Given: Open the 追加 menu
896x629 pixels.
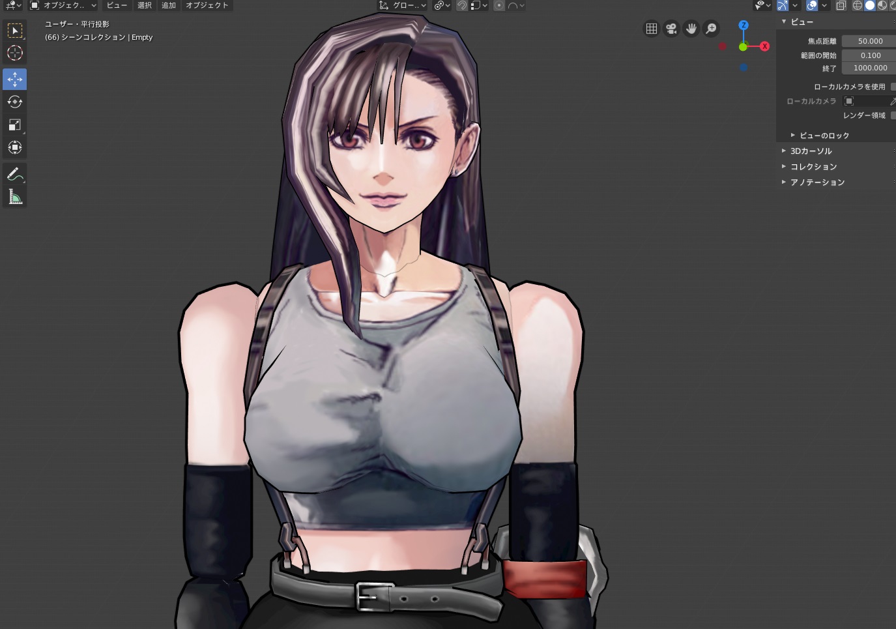Looking at the screenshot, I should pyautogui.click(x=169, y=5).
